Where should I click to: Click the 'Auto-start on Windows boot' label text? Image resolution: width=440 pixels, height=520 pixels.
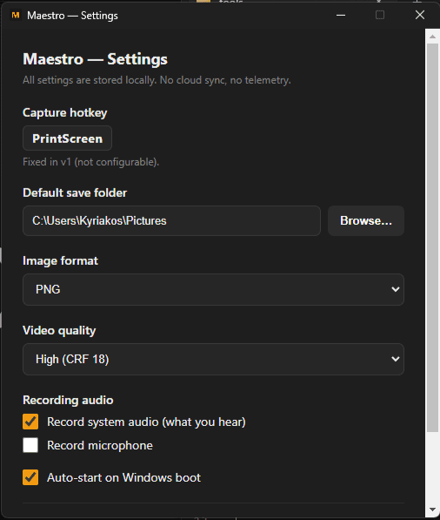tap(123, 477)
